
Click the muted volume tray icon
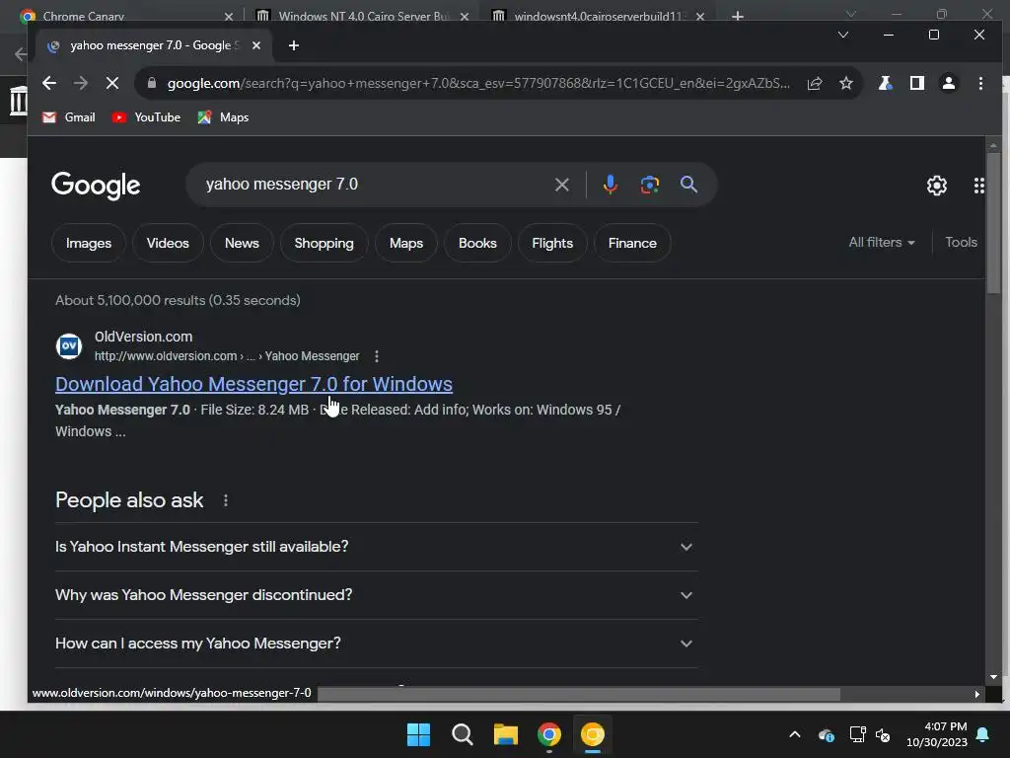tap(883, 734)
